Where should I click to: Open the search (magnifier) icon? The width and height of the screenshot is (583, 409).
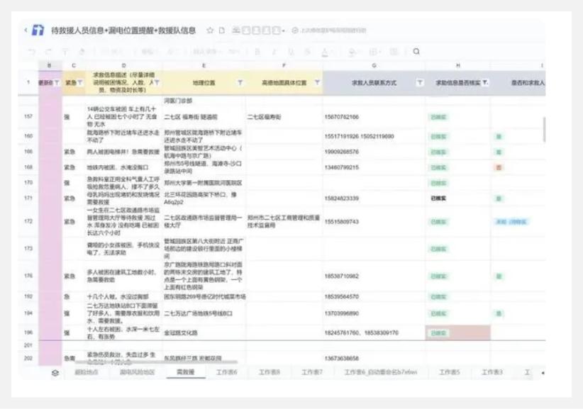[417, 51]
